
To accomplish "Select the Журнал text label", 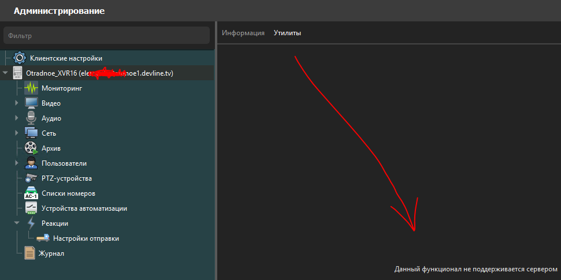I will click(51, 253).
